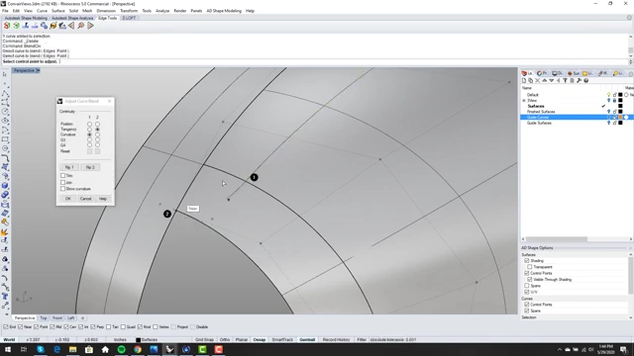Toggle the Quad osnap checkbox
The height and width of the screenshot is (356, 634).
point(123,327)
